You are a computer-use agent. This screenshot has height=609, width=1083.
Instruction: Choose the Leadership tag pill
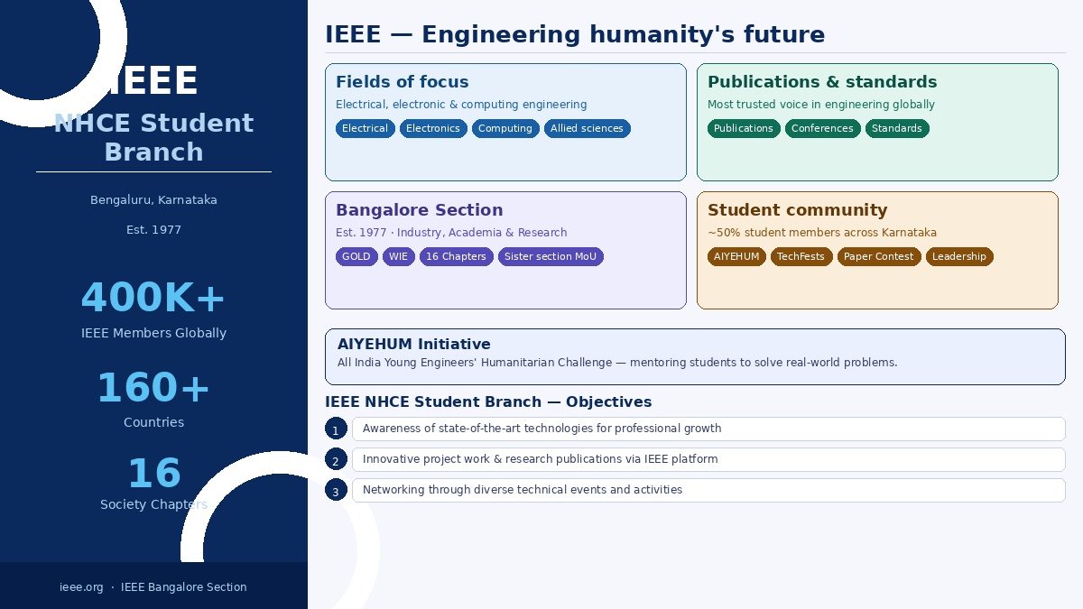958,257
